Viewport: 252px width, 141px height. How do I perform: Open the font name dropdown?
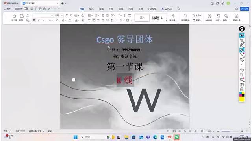(52, 16)
